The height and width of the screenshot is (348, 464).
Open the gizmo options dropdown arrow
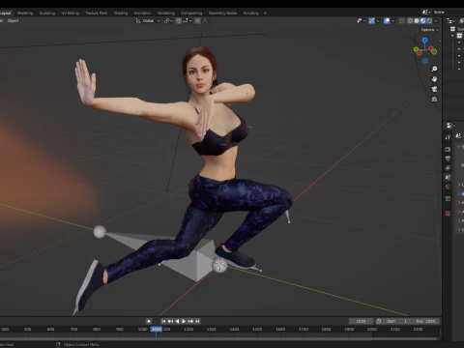[378, 21]
